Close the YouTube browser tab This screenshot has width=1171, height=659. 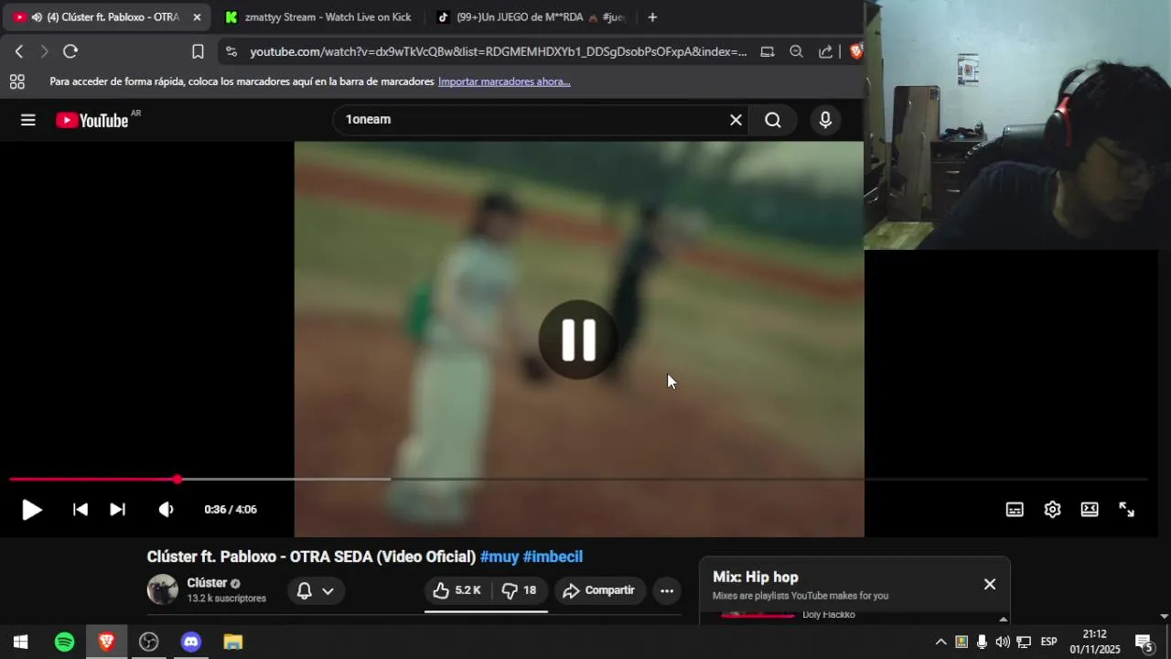coord(197,17)
